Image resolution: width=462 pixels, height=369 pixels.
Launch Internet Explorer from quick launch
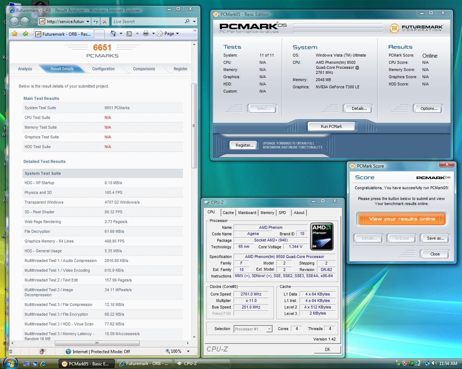click(43, 364)
